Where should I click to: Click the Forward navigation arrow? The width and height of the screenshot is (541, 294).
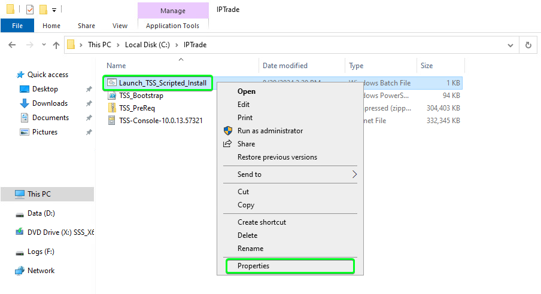coord(30,45)
